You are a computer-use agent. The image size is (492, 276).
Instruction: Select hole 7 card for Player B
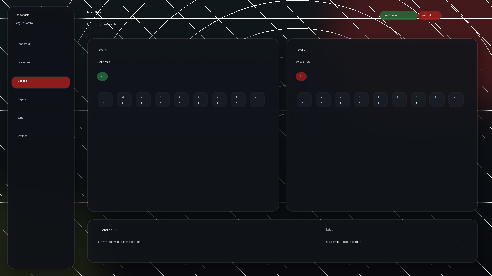click(x=418, y=99)
